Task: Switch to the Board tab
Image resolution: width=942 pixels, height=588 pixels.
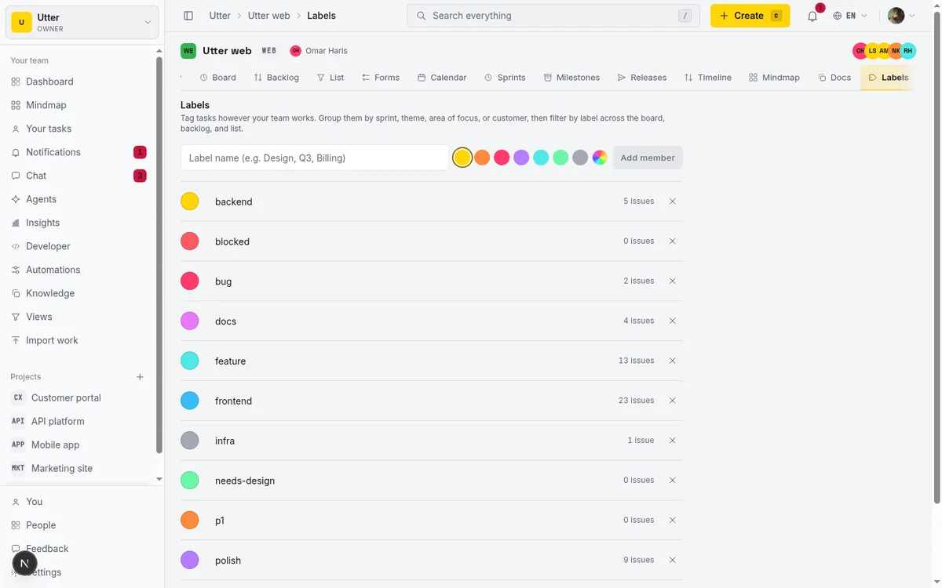Action: click(218, 78)
